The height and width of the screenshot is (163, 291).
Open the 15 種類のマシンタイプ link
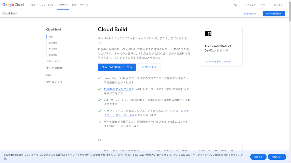tap(118, 89)
